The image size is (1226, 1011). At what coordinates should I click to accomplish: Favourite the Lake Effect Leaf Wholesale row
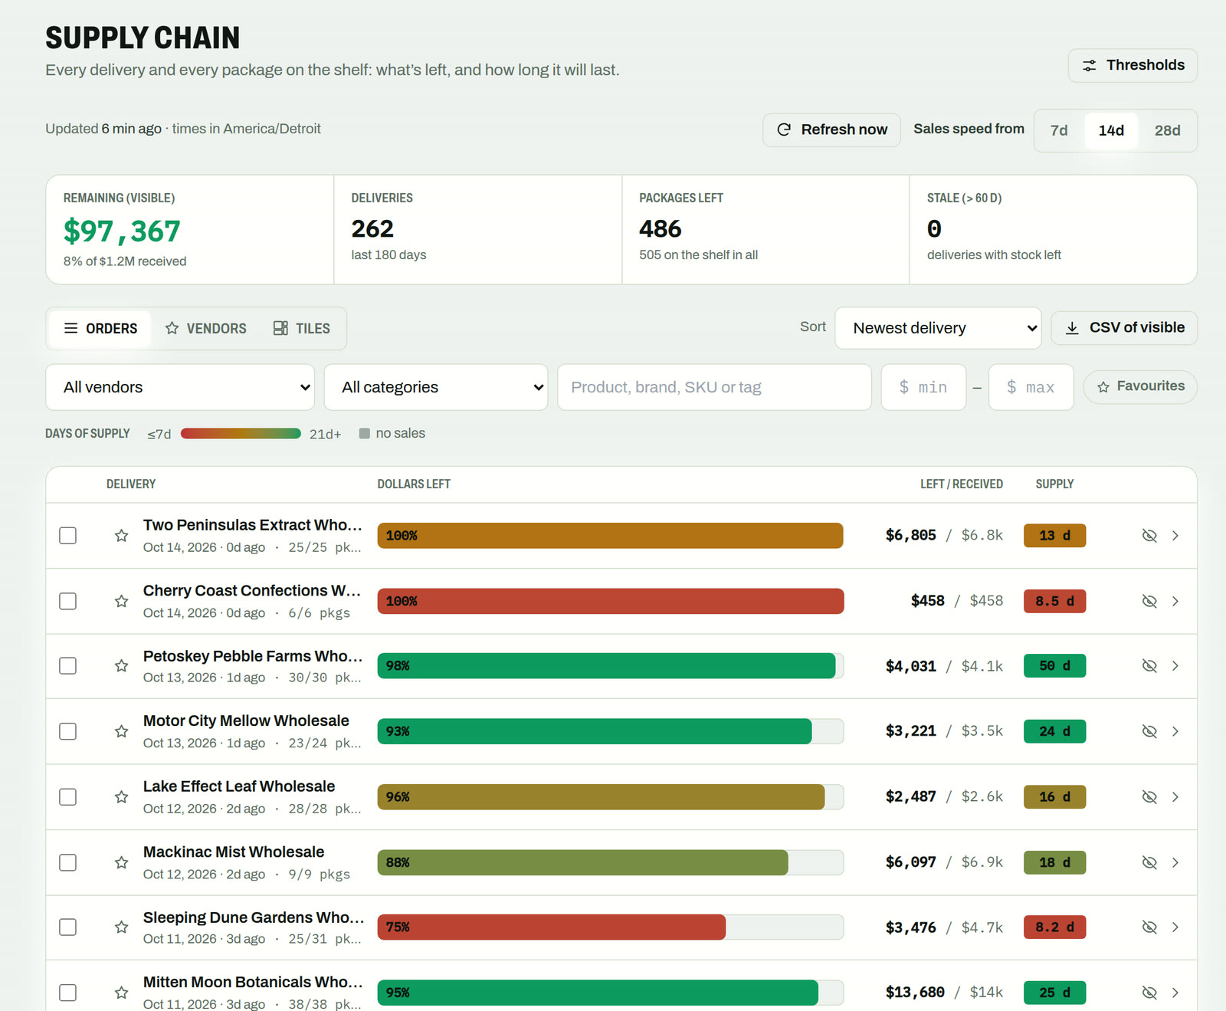[x=121, y=797]
